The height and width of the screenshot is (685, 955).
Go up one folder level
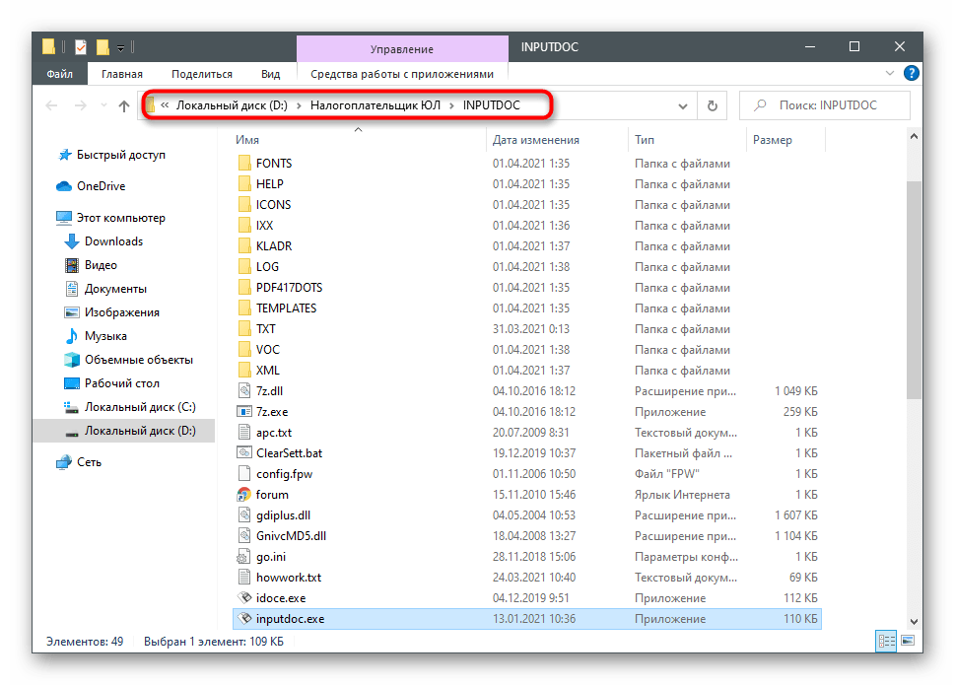(123, 105)
